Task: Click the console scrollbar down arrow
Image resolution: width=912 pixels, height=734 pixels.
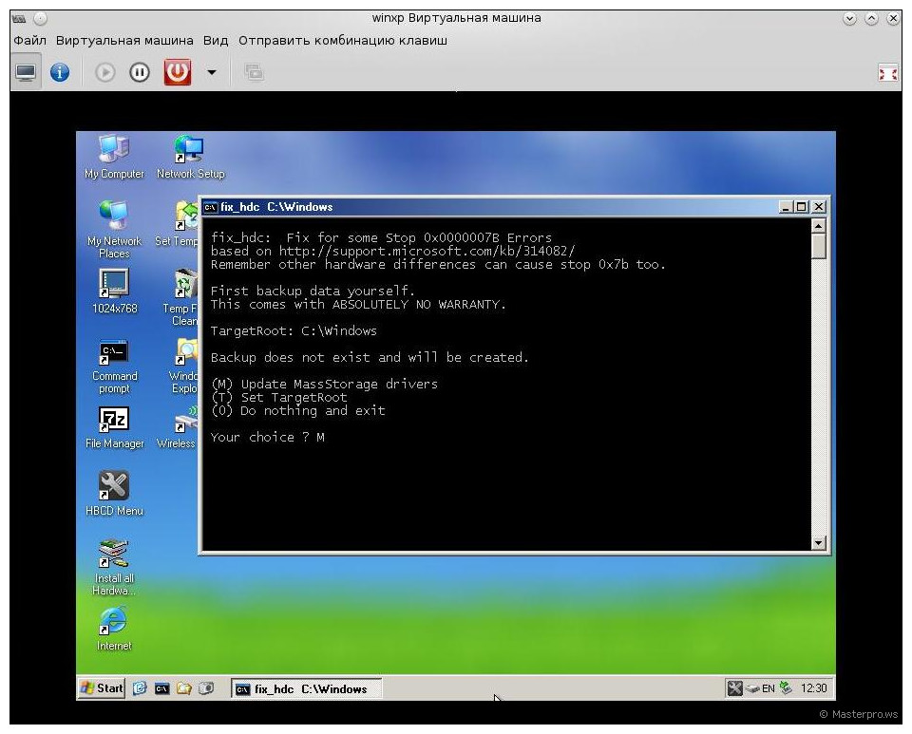Action: tap(818, 543)
